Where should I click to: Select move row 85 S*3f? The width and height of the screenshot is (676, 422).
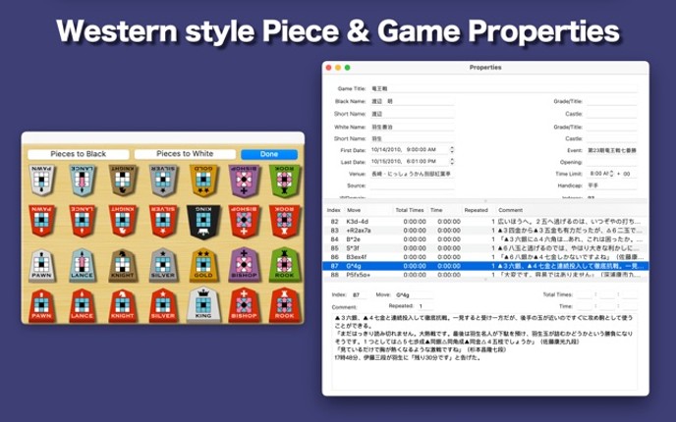[x=485, y=248]
